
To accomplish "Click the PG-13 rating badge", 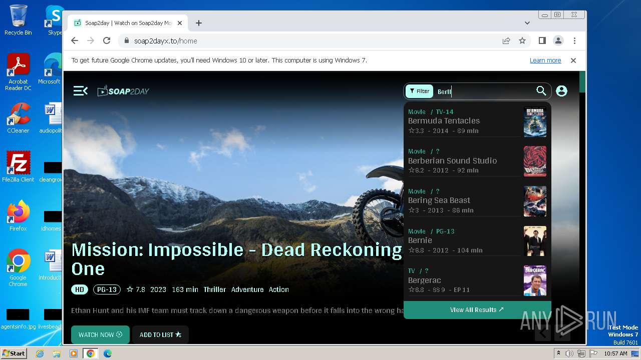I will coord(107,289).
